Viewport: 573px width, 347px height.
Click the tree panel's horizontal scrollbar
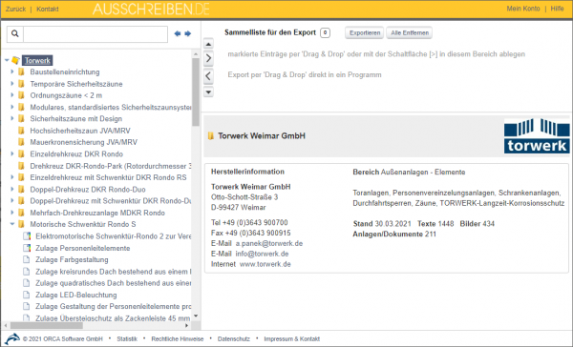pos(96,325)
